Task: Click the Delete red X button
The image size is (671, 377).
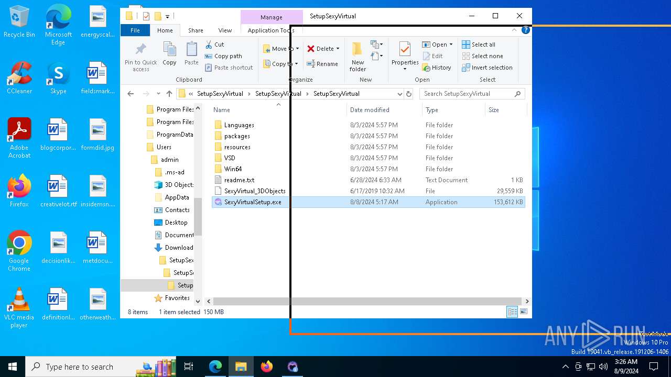Action: pyautogui.click(x=320, y=49)
